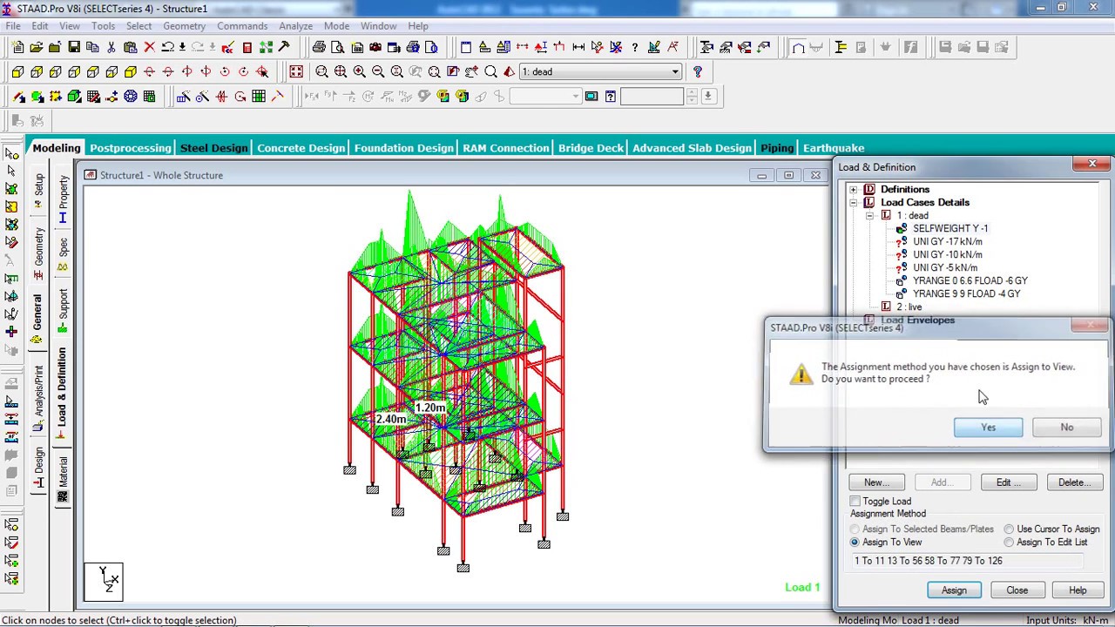Click the Spin Left rotation icon
Image resolution: width=1115 pixels, height=627 pixels.
coord(225,71)
